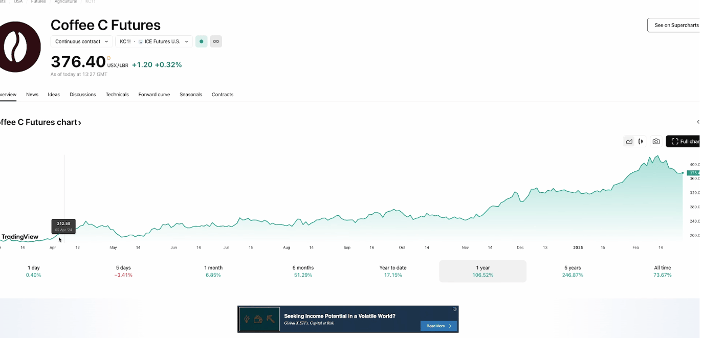Expand Coffee C Futures chart heading arrow
The image size is (703, 338).
pos(79,123)
